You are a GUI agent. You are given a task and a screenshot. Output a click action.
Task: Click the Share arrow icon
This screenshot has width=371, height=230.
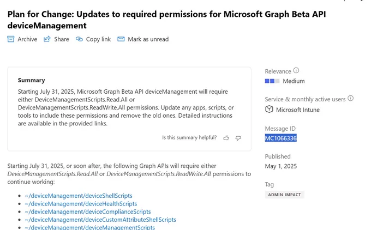[x=47, y=39]
